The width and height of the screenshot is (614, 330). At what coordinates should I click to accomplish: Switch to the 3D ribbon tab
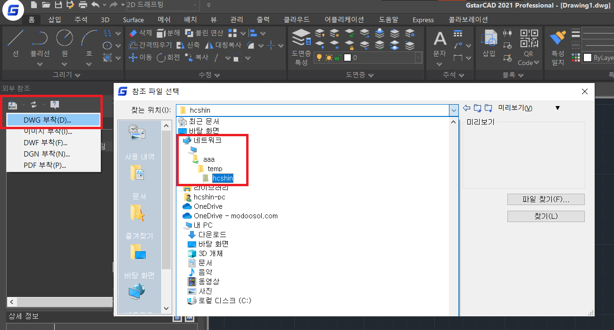(105, 20)
